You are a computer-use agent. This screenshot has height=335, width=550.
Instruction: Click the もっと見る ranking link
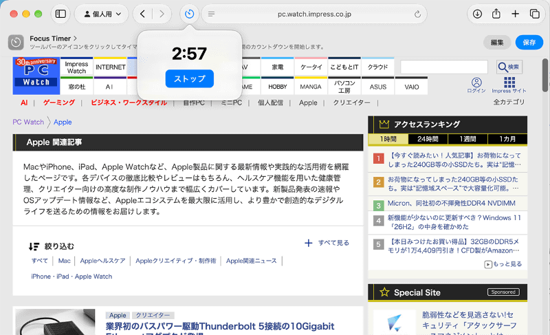click(x=503, y=264)
